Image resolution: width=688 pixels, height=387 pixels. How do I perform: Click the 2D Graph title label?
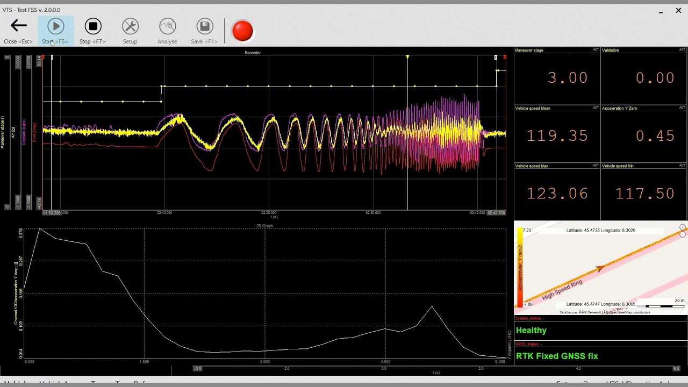click(x=264, y=226)
